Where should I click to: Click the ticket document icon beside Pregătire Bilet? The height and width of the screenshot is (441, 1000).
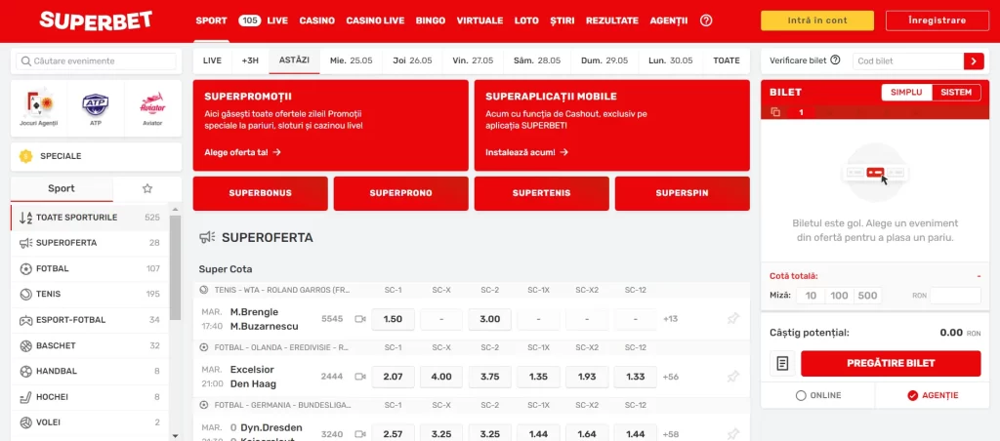[x=782, y=363]
